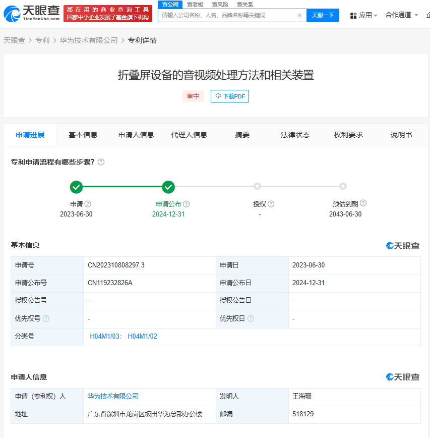Select the 查老板 search category
Screen dimensions: 430x438
195,4
